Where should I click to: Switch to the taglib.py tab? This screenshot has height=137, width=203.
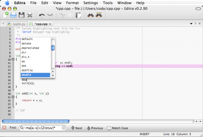pyautogui.click(x=16, y=24)
